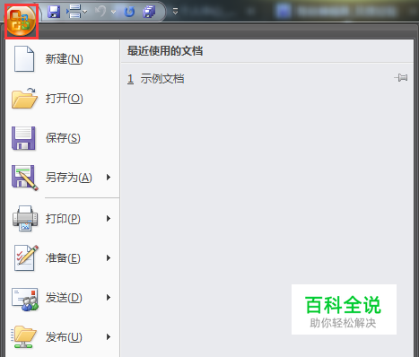Click the blue Redo circular arrow icon
Viewport: 419px width, 357px height.
point(129,12)
